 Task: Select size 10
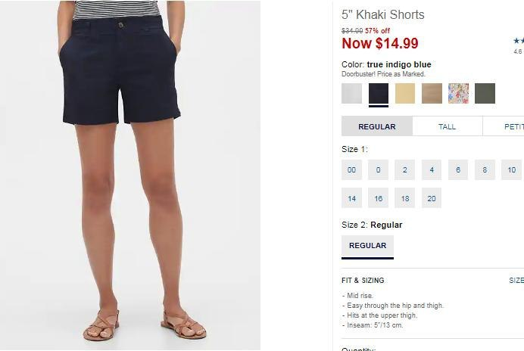click(512, 169)
